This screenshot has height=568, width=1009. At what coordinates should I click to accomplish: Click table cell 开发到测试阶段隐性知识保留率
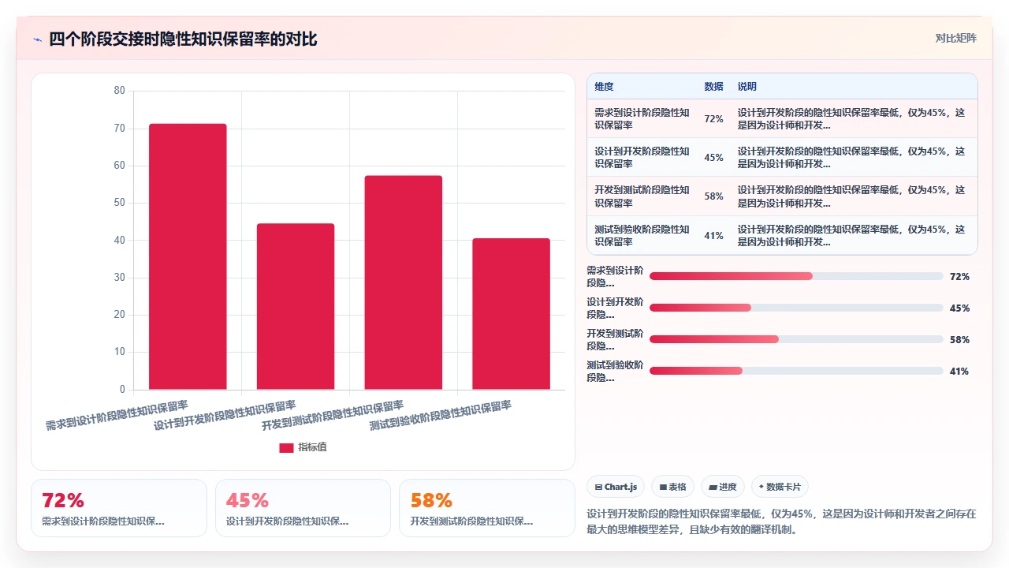coord(642,196)
